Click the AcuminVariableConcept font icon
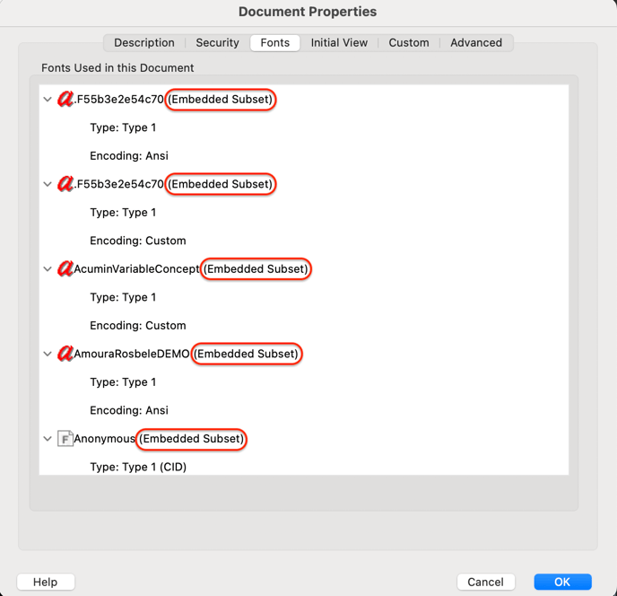617x596 pixels. click(x=65, y=269)
